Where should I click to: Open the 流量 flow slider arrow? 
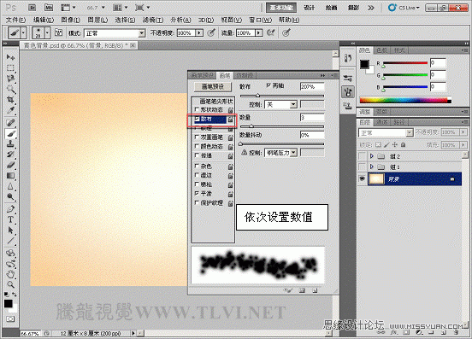258,32
